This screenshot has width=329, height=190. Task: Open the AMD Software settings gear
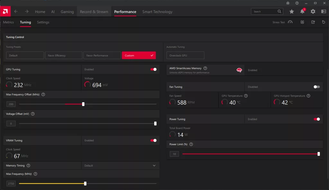click(x=313, y=11)
